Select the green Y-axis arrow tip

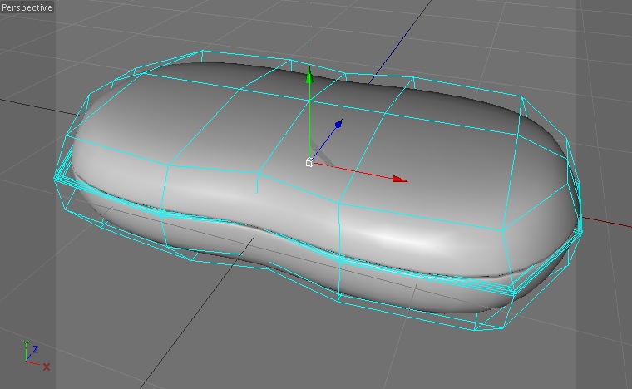pyautogui.click(x=309, y=76)
